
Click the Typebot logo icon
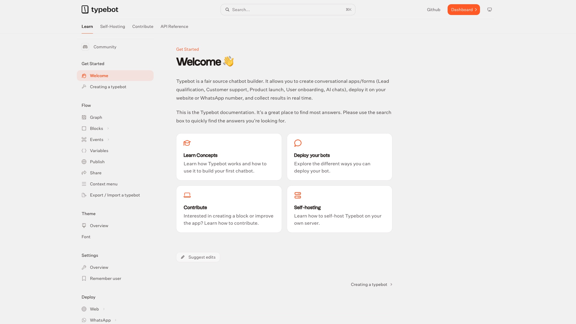pyautogui.click(x=85, y=10)
